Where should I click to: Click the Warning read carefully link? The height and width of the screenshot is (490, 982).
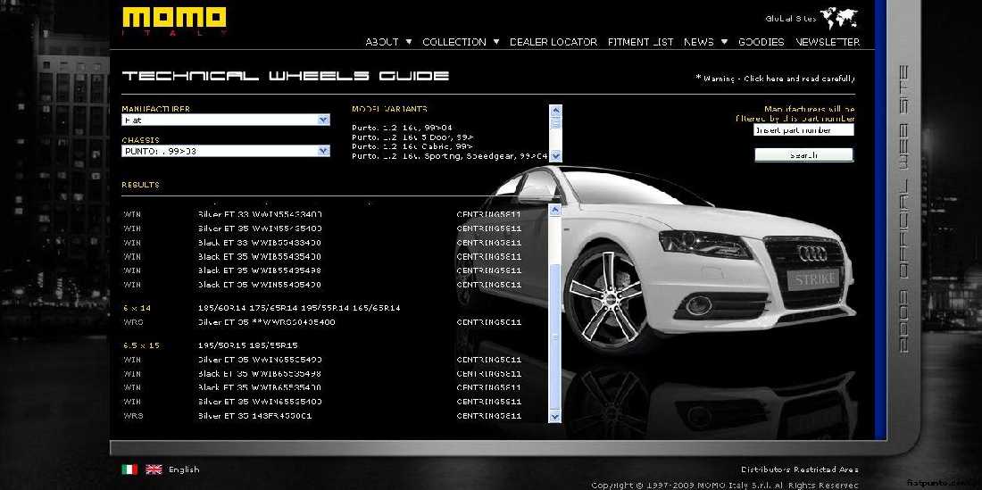[x=775, y=79]
